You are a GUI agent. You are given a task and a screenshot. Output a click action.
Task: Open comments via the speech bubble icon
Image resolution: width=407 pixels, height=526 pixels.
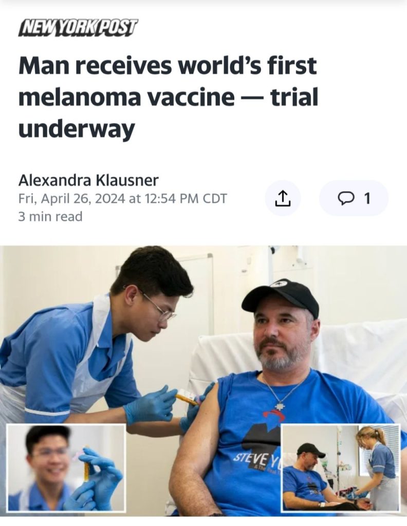[344, 199]
